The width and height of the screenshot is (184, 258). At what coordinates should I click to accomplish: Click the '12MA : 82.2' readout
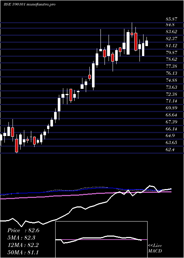click(x=23, y=245)
